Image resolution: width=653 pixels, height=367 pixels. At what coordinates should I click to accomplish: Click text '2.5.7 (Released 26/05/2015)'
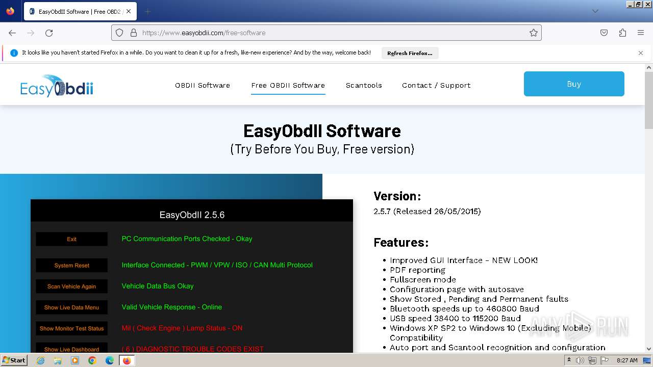pos(427,211)
